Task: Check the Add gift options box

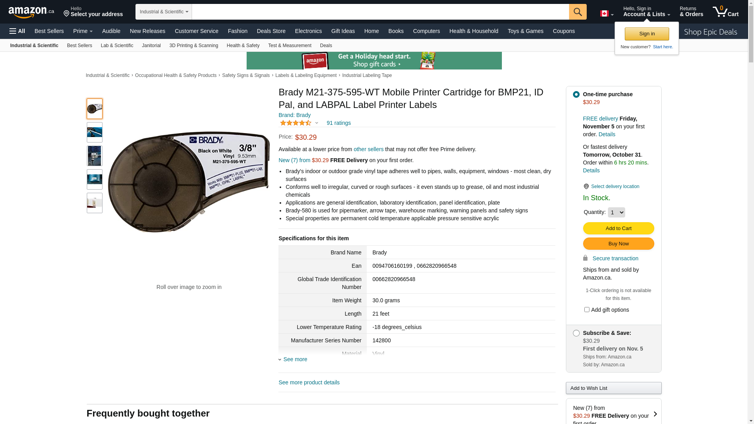Action: tap(587, 309)
